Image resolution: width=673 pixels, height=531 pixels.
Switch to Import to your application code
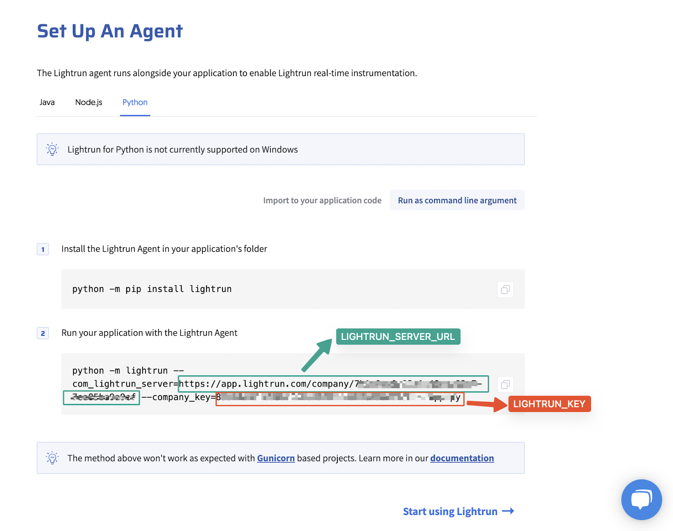322,200
